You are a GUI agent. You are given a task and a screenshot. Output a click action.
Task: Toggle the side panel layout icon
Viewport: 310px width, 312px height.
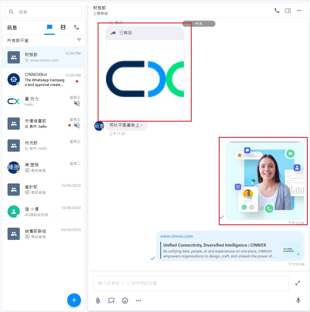point(288,11)
